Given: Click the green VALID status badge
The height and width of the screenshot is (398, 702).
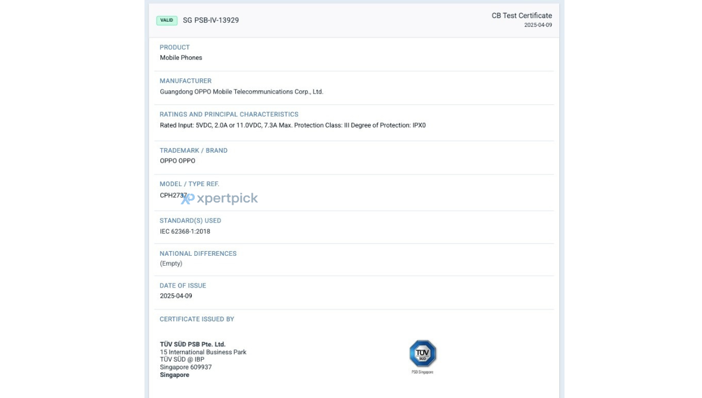Looking at the screenshot, I should (167, 20).
